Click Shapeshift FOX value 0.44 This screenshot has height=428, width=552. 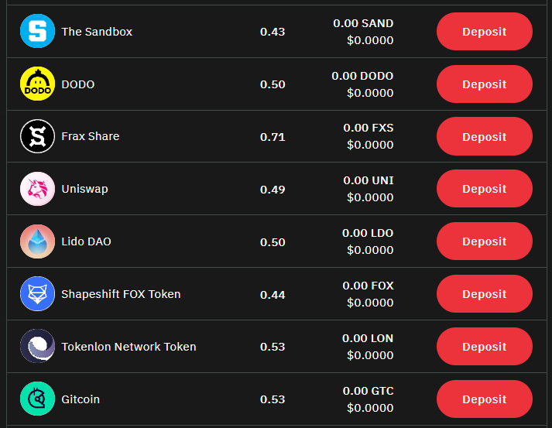tap(273, 295)
